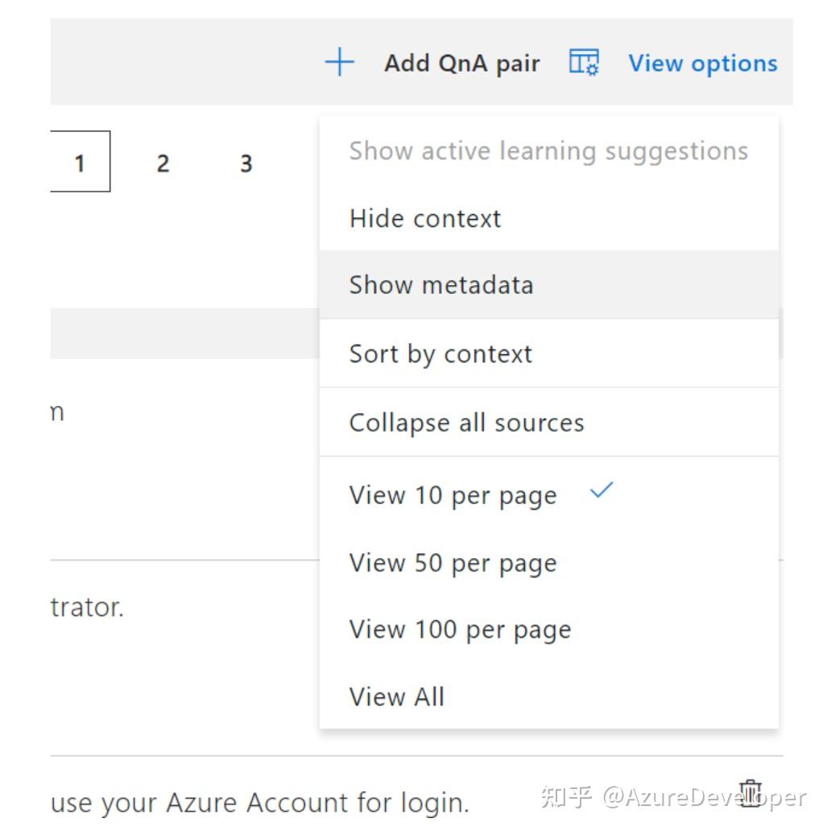Click the Azure Account login answer text

(259, 803)
